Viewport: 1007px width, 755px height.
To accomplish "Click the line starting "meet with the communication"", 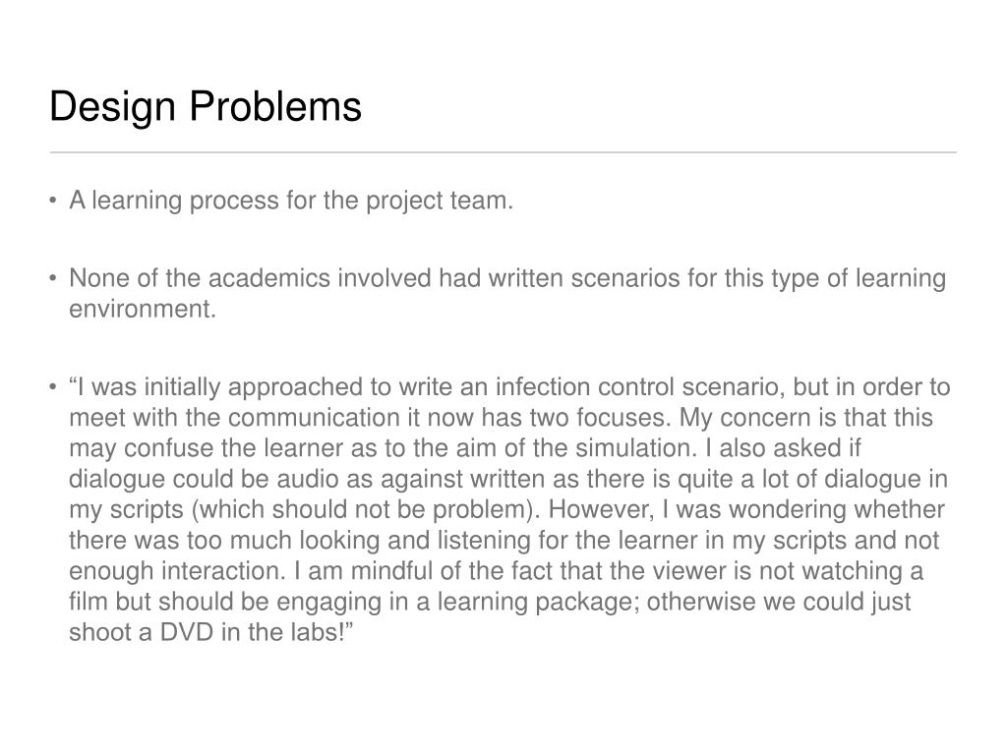I will tap(501, 418).
